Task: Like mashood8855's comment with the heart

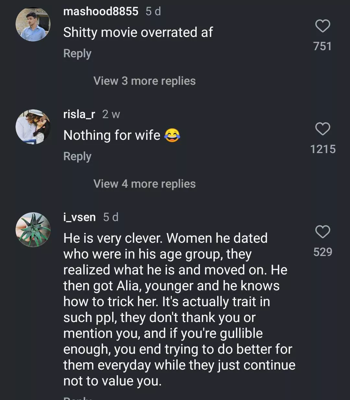Action: pyautogui.click(x=322, y=26)
